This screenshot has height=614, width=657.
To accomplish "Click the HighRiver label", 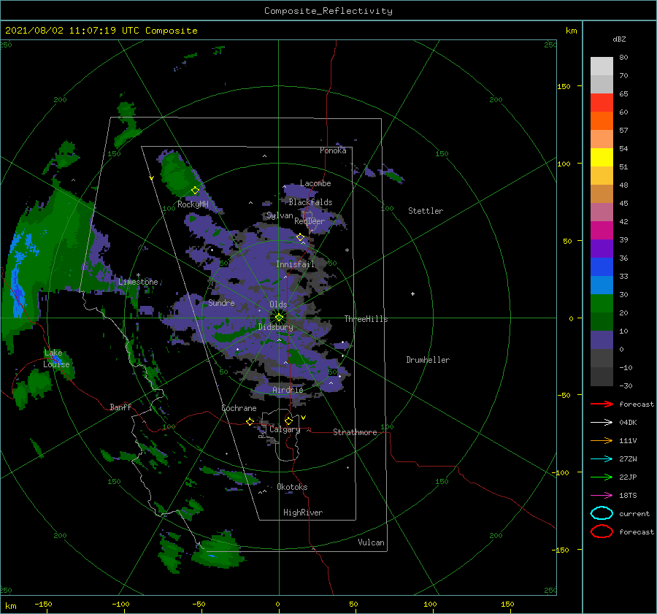I will pos(303,513).
